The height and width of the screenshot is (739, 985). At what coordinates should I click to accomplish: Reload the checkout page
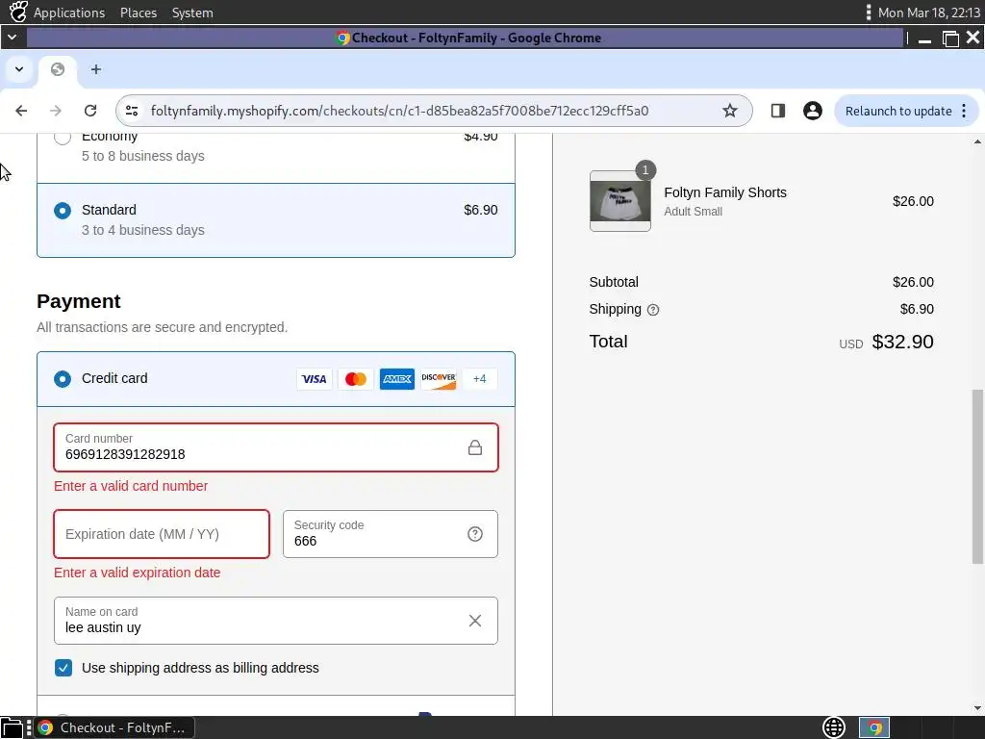[x=90, y=111]
